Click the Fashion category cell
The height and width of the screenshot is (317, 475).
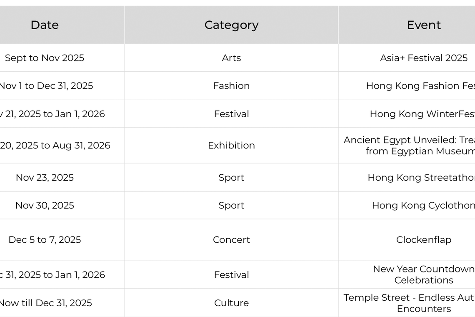(231, 86)
